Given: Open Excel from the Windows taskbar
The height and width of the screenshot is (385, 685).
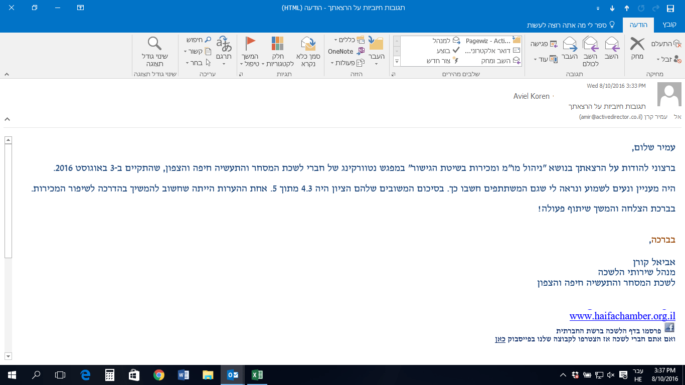Looking at the screenshot, I should 257,374.
